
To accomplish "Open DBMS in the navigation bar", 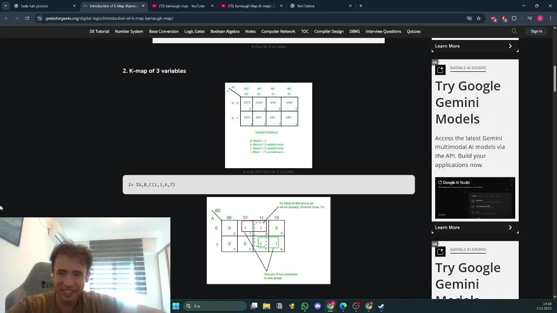I will pos(355,31).
